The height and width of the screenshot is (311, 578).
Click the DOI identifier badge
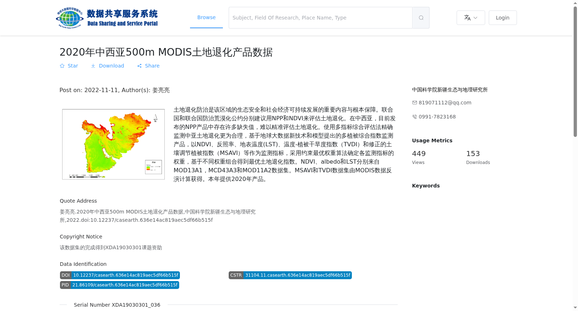pos(120,275)
